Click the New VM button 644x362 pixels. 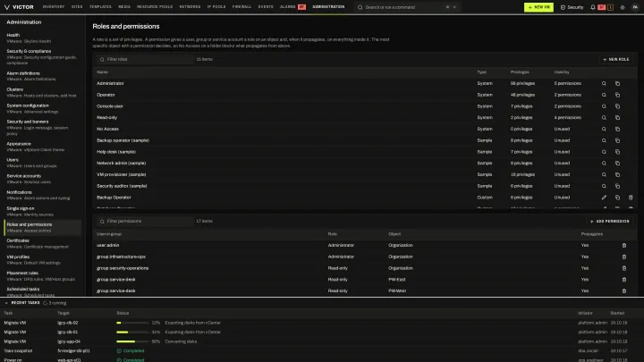tap(538, 7)
